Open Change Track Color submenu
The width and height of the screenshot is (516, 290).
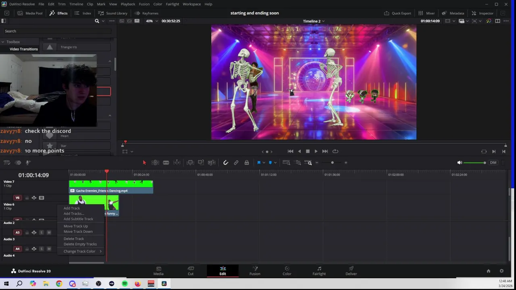point(82,251)
